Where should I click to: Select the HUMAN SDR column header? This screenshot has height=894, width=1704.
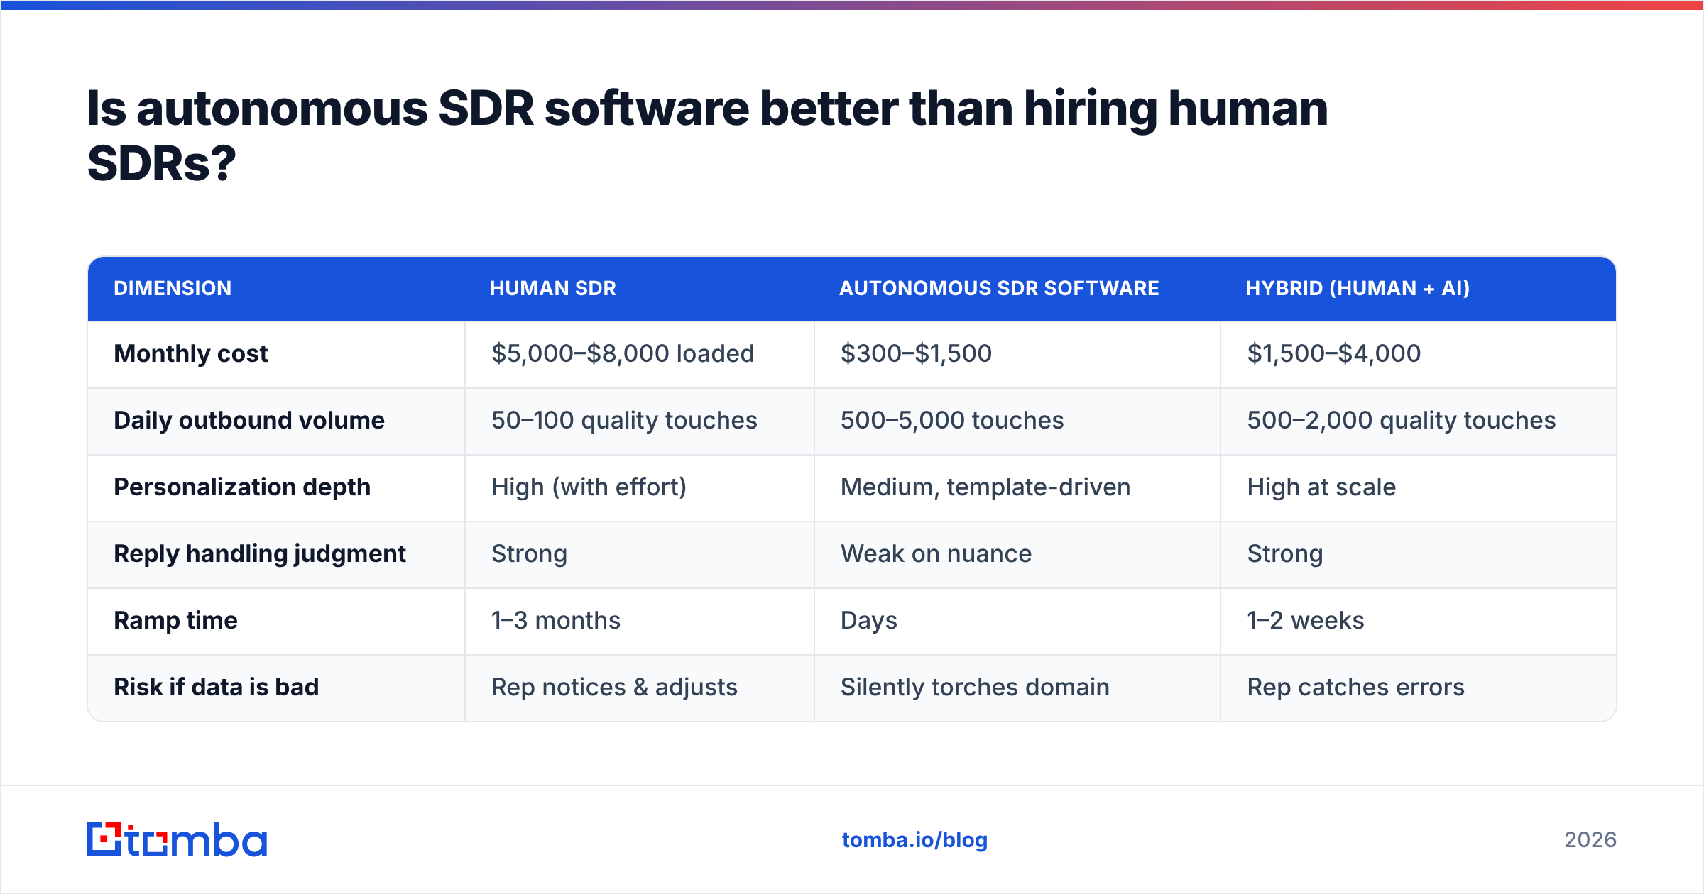pos(553,288)
